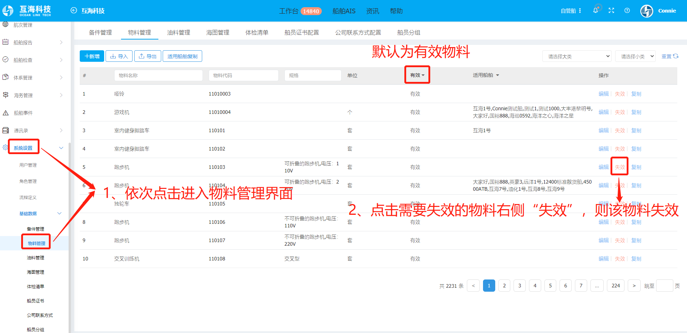Click the next page arrow
The height and width of the screenshot is (333, 687).
click(634, 286)
